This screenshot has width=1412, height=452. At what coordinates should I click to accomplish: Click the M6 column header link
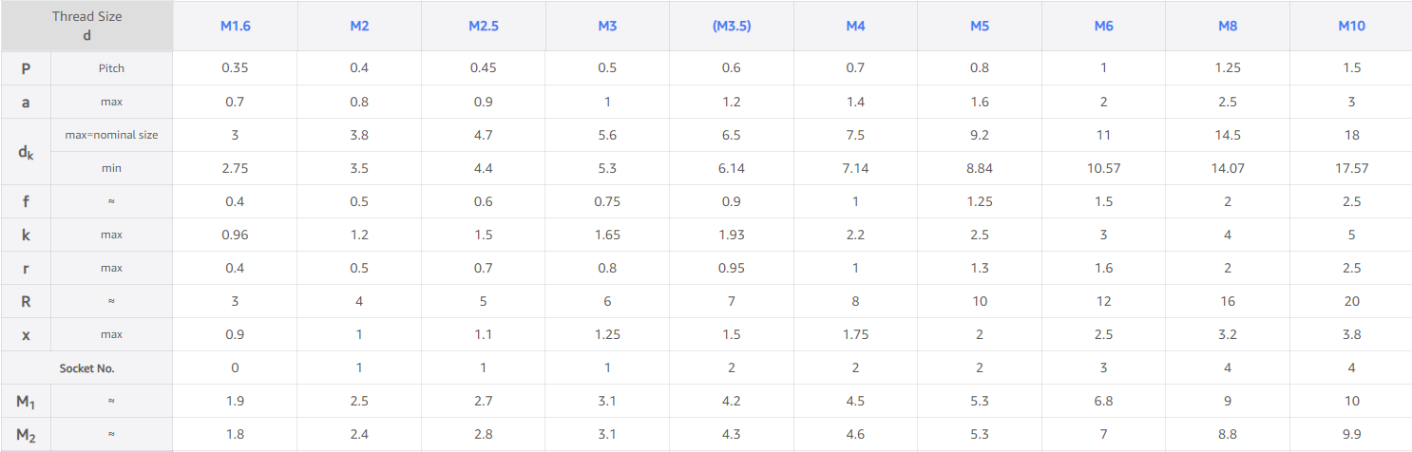point(1103,26)
